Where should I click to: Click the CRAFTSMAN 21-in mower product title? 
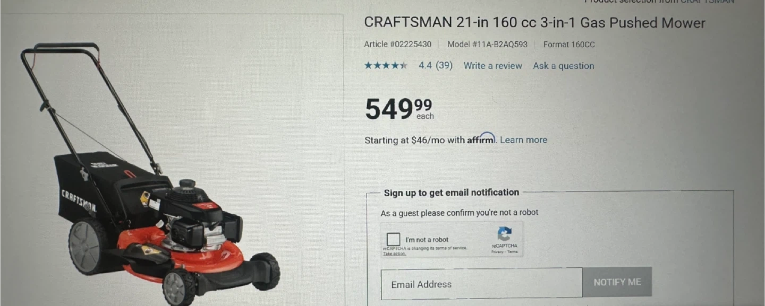pyautogui.click(x=534, y=23)
